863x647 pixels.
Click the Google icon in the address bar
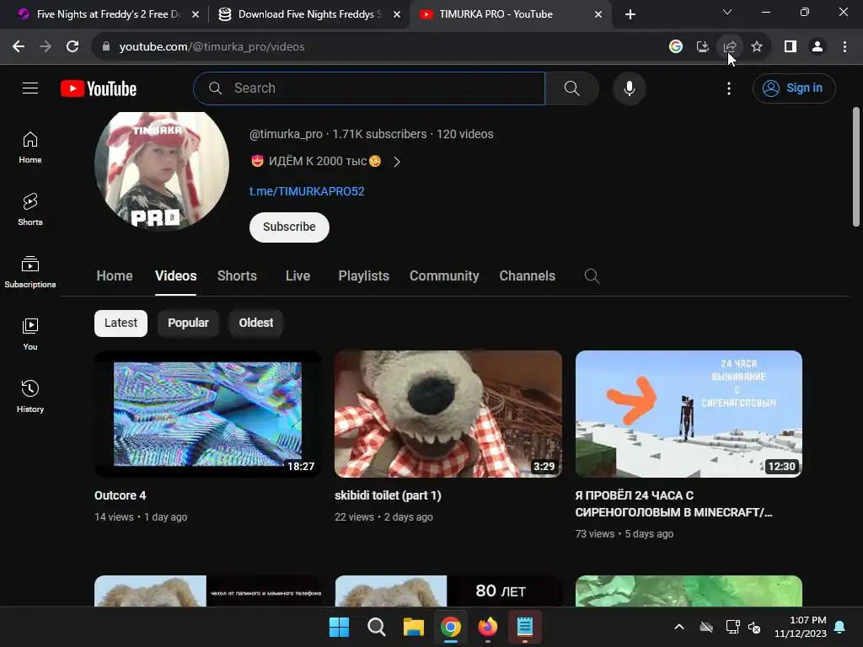[x=675, y=47]
